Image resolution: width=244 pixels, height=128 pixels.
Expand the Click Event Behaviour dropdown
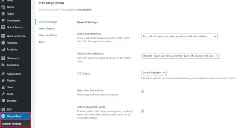tap(179, 37)
